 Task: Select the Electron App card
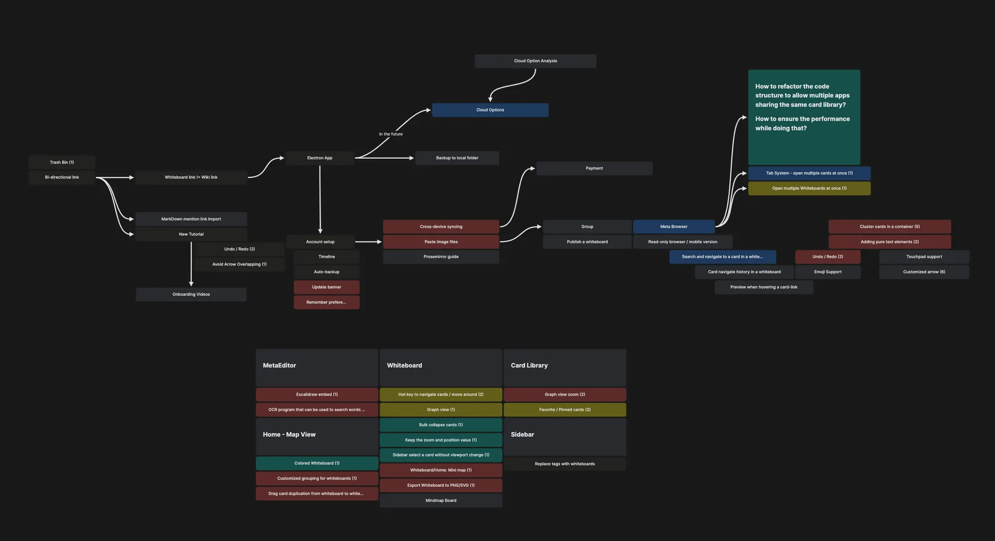pyautogui.click(x=320, y=158)
